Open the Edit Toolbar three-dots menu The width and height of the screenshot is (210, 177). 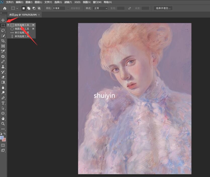tap(3, 129)
